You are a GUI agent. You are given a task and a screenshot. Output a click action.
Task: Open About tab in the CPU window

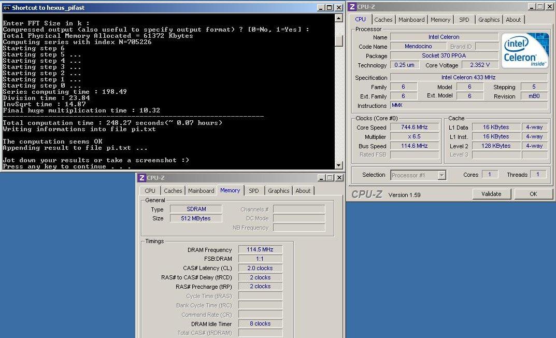point(513,20)
